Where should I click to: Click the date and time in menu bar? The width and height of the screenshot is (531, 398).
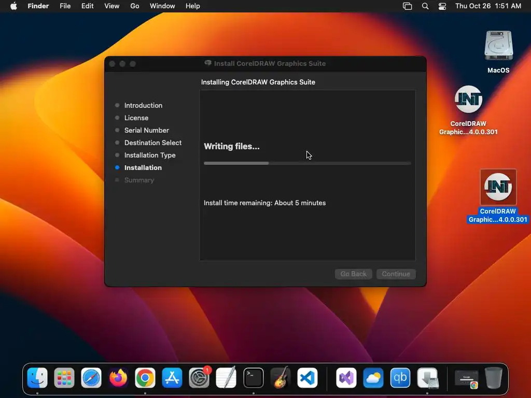tap(488, 6)
